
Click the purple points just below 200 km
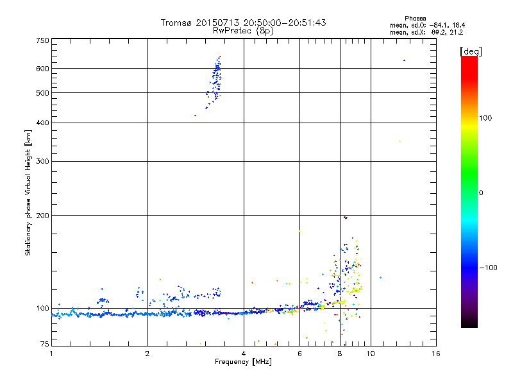pyautogui.click(x=346, y=218)
